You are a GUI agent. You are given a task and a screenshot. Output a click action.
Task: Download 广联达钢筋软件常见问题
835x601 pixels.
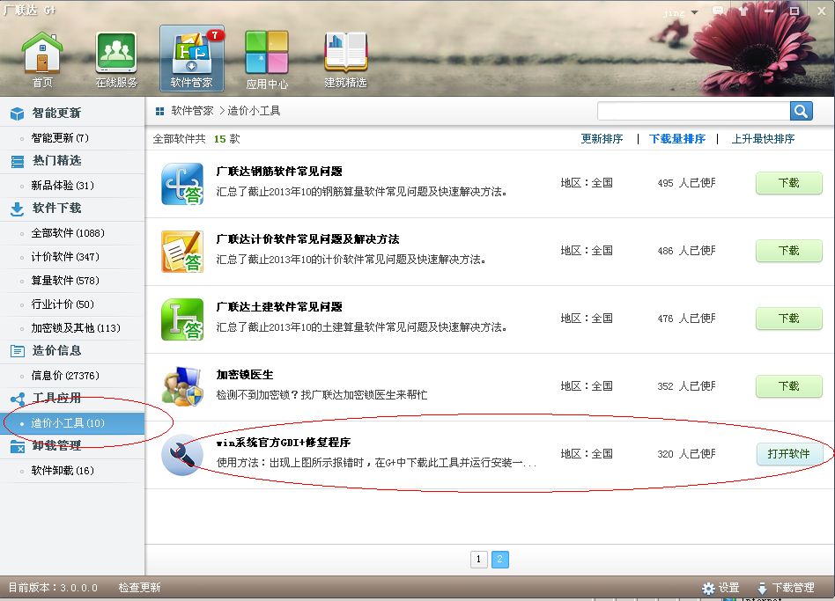pyautogui.click(x=788, y=183)
